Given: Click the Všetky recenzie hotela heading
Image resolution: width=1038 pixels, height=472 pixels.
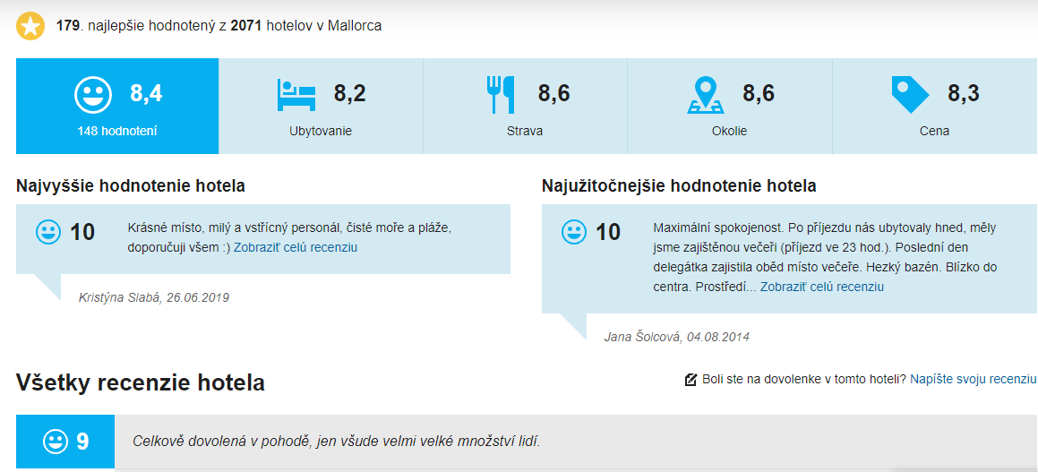Looking at the screenshot, I should click(x=141, y=383).
